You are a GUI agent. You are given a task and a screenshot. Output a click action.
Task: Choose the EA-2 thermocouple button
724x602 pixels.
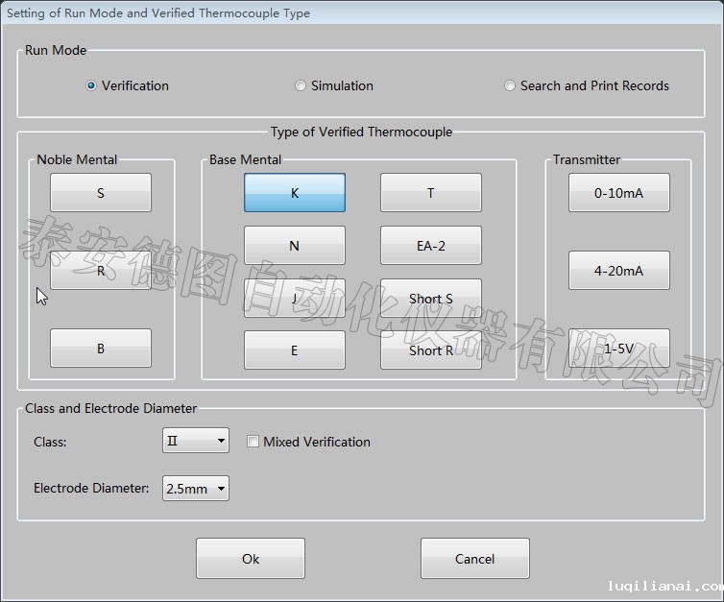pyautogui.click(x=430, y=246)
